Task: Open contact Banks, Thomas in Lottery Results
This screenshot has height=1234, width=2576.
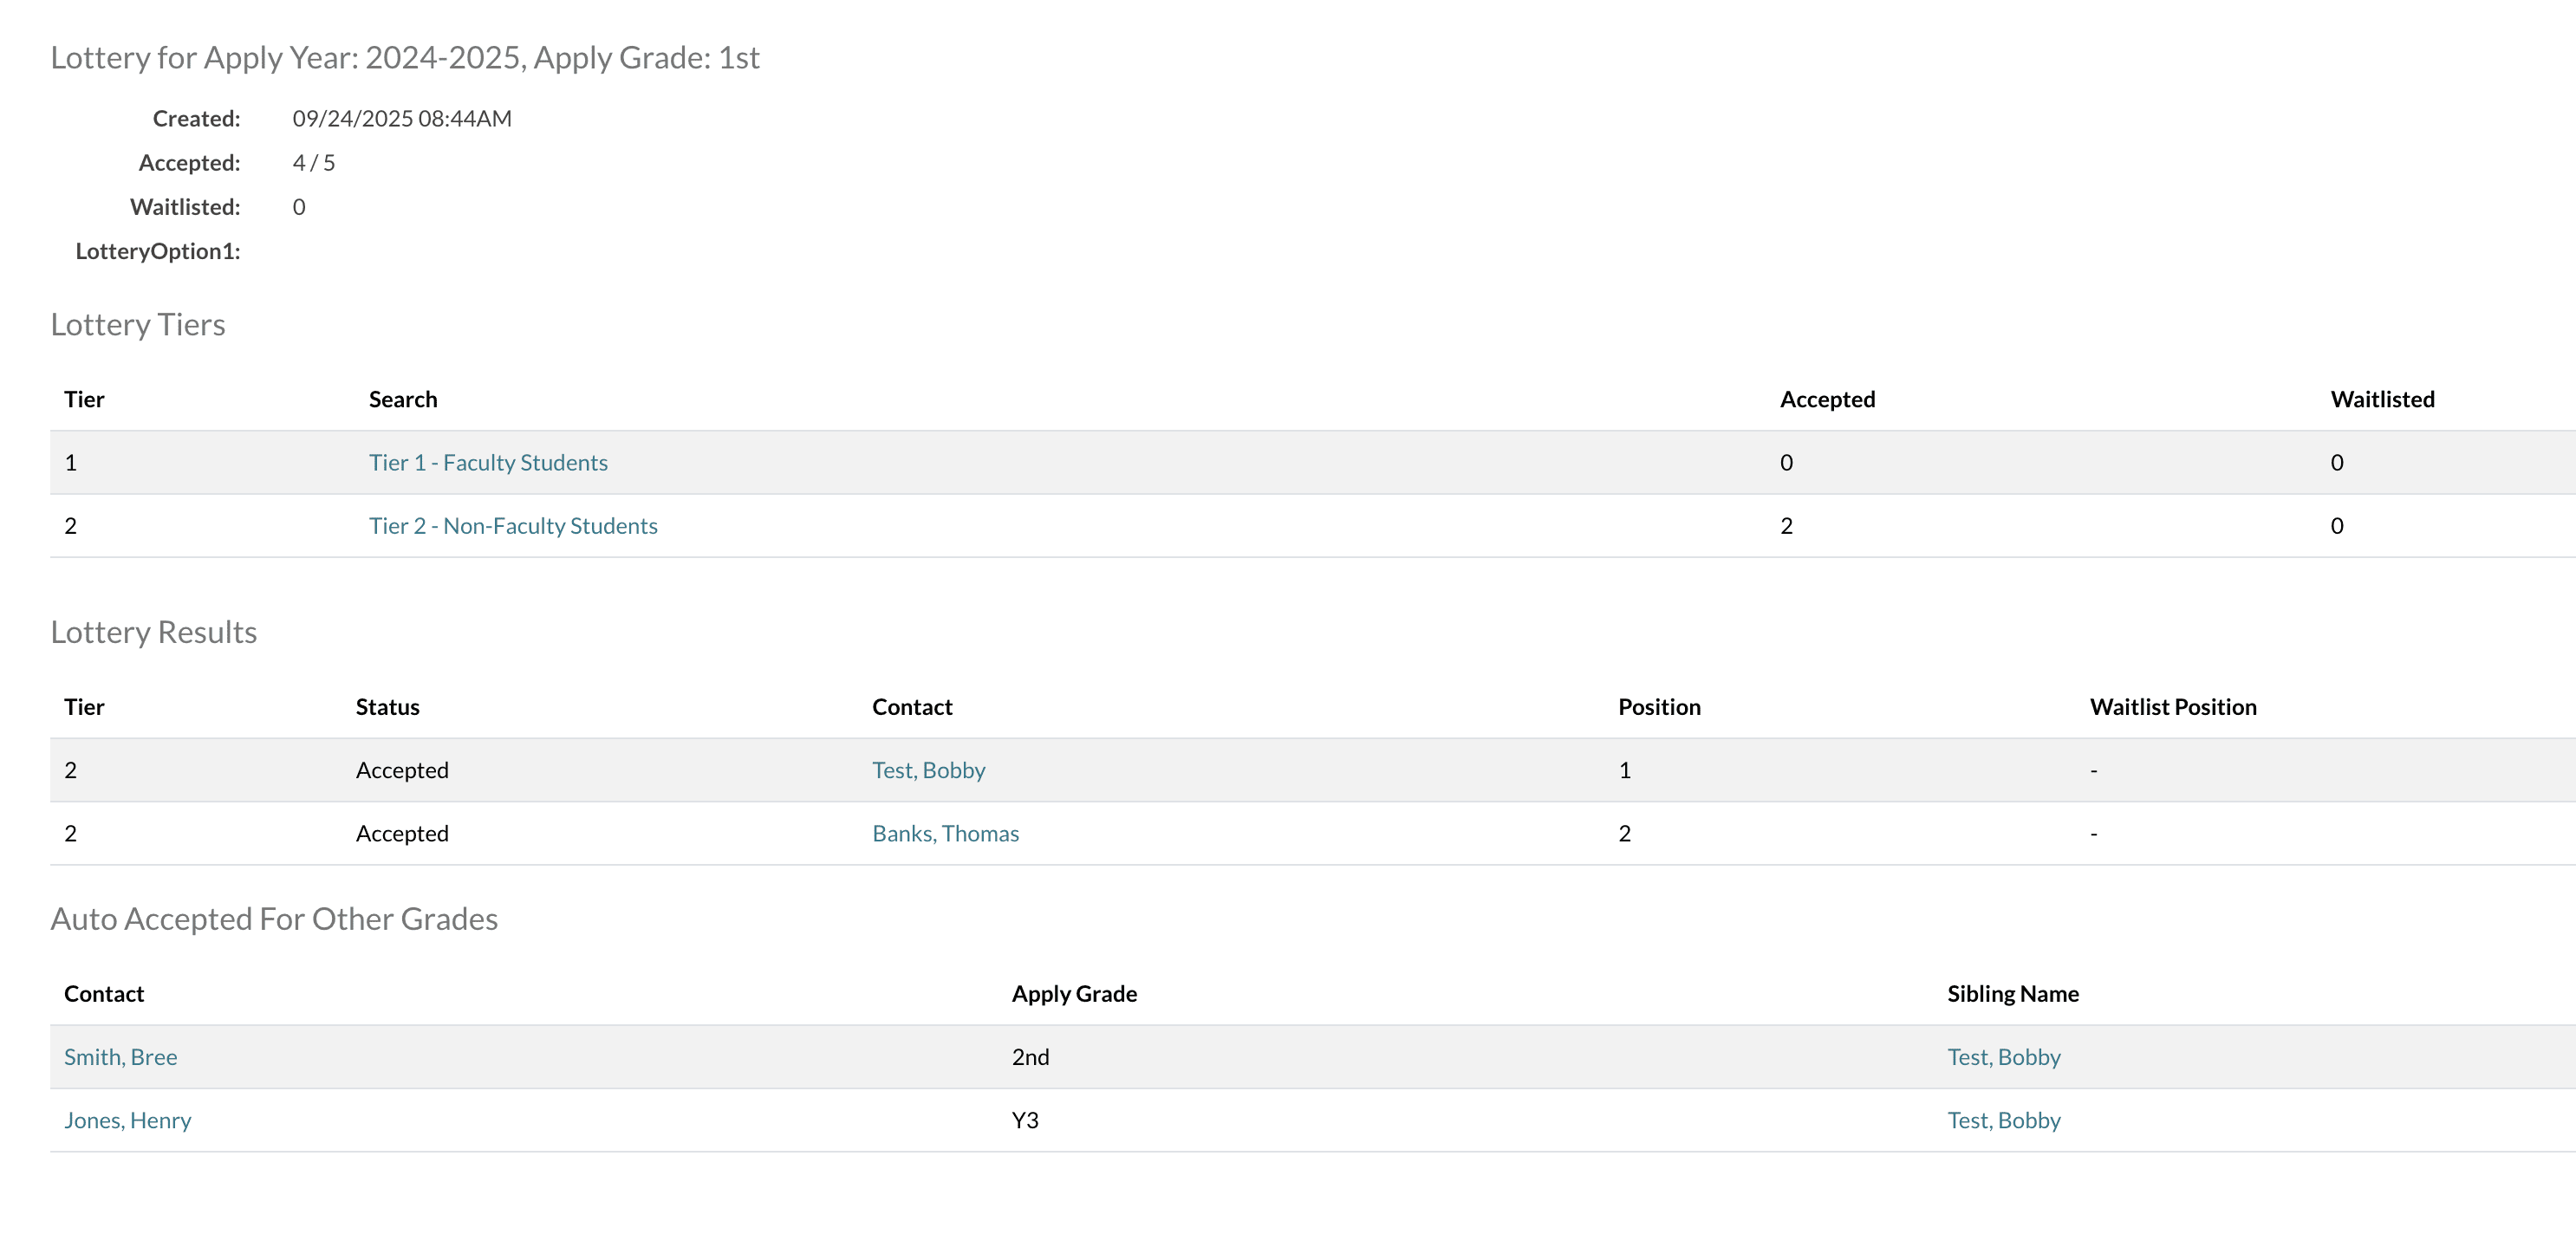Action: pyautogui.click(x=945, y=832)
